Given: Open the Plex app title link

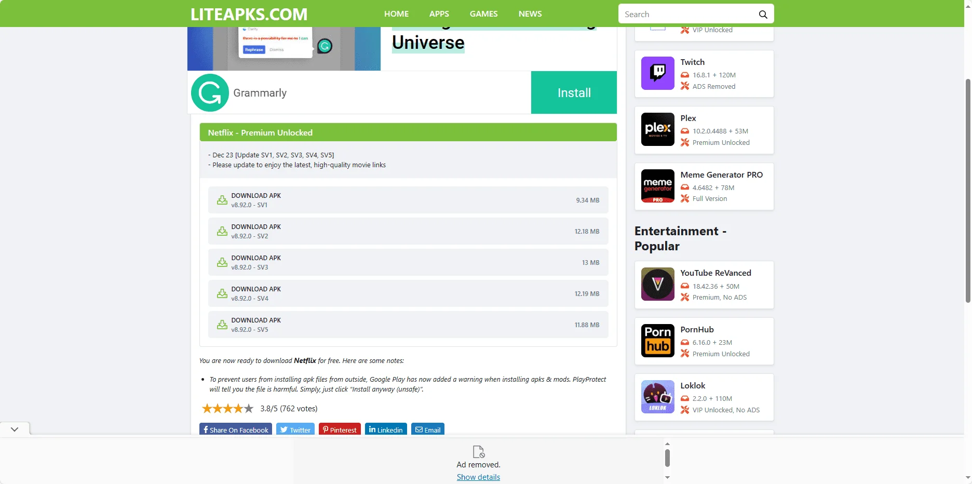Looking at the screenshot, I should 688,118.
